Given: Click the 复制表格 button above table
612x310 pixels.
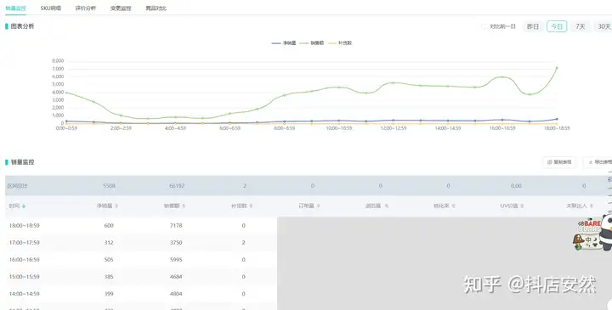Looking at the screenshot, I should pyautogui.click(x=559, y=162).
